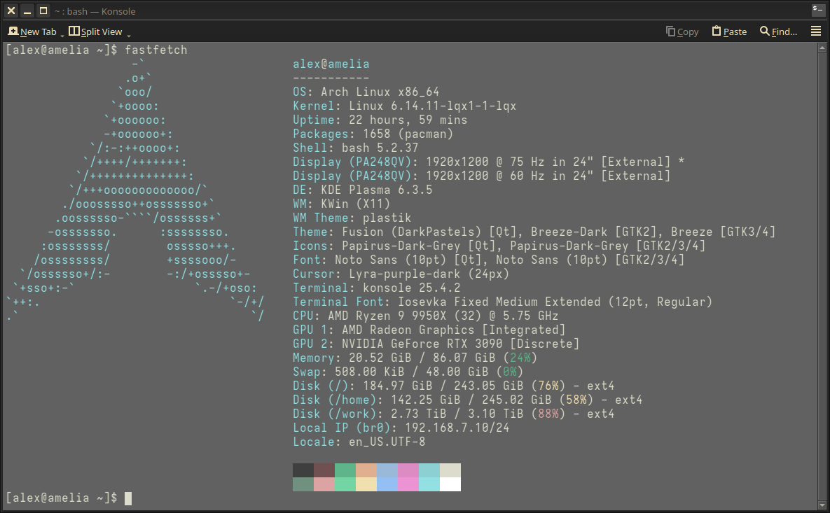Click the dark gray color block, top row

point(303,470)
